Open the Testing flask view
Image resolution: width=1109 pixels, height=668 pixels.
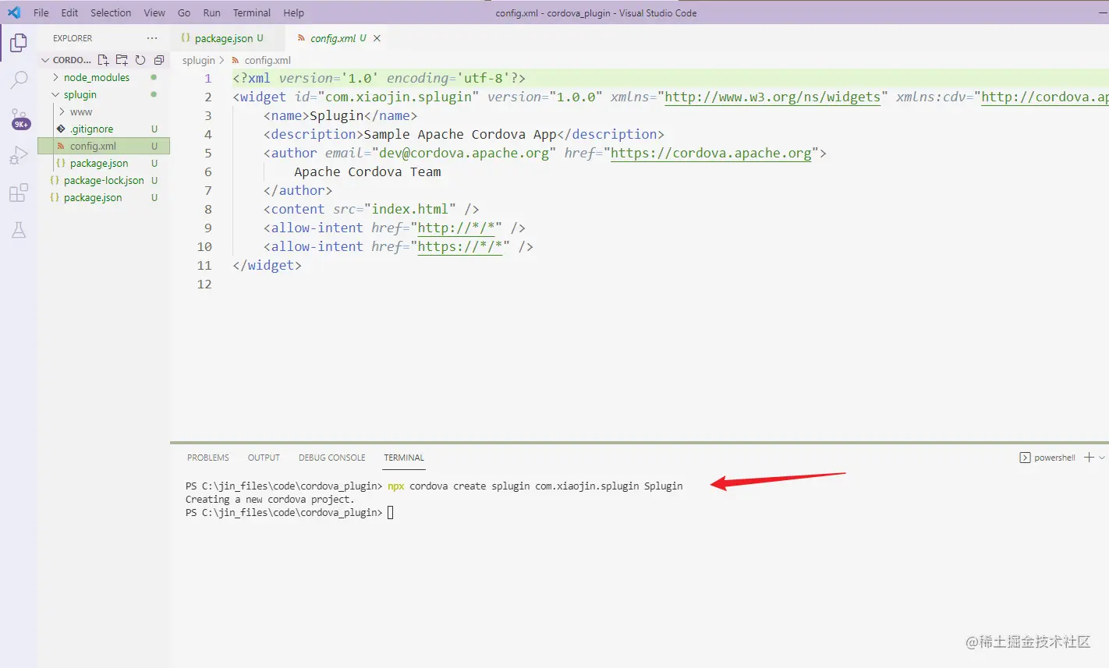coord(19,230)
